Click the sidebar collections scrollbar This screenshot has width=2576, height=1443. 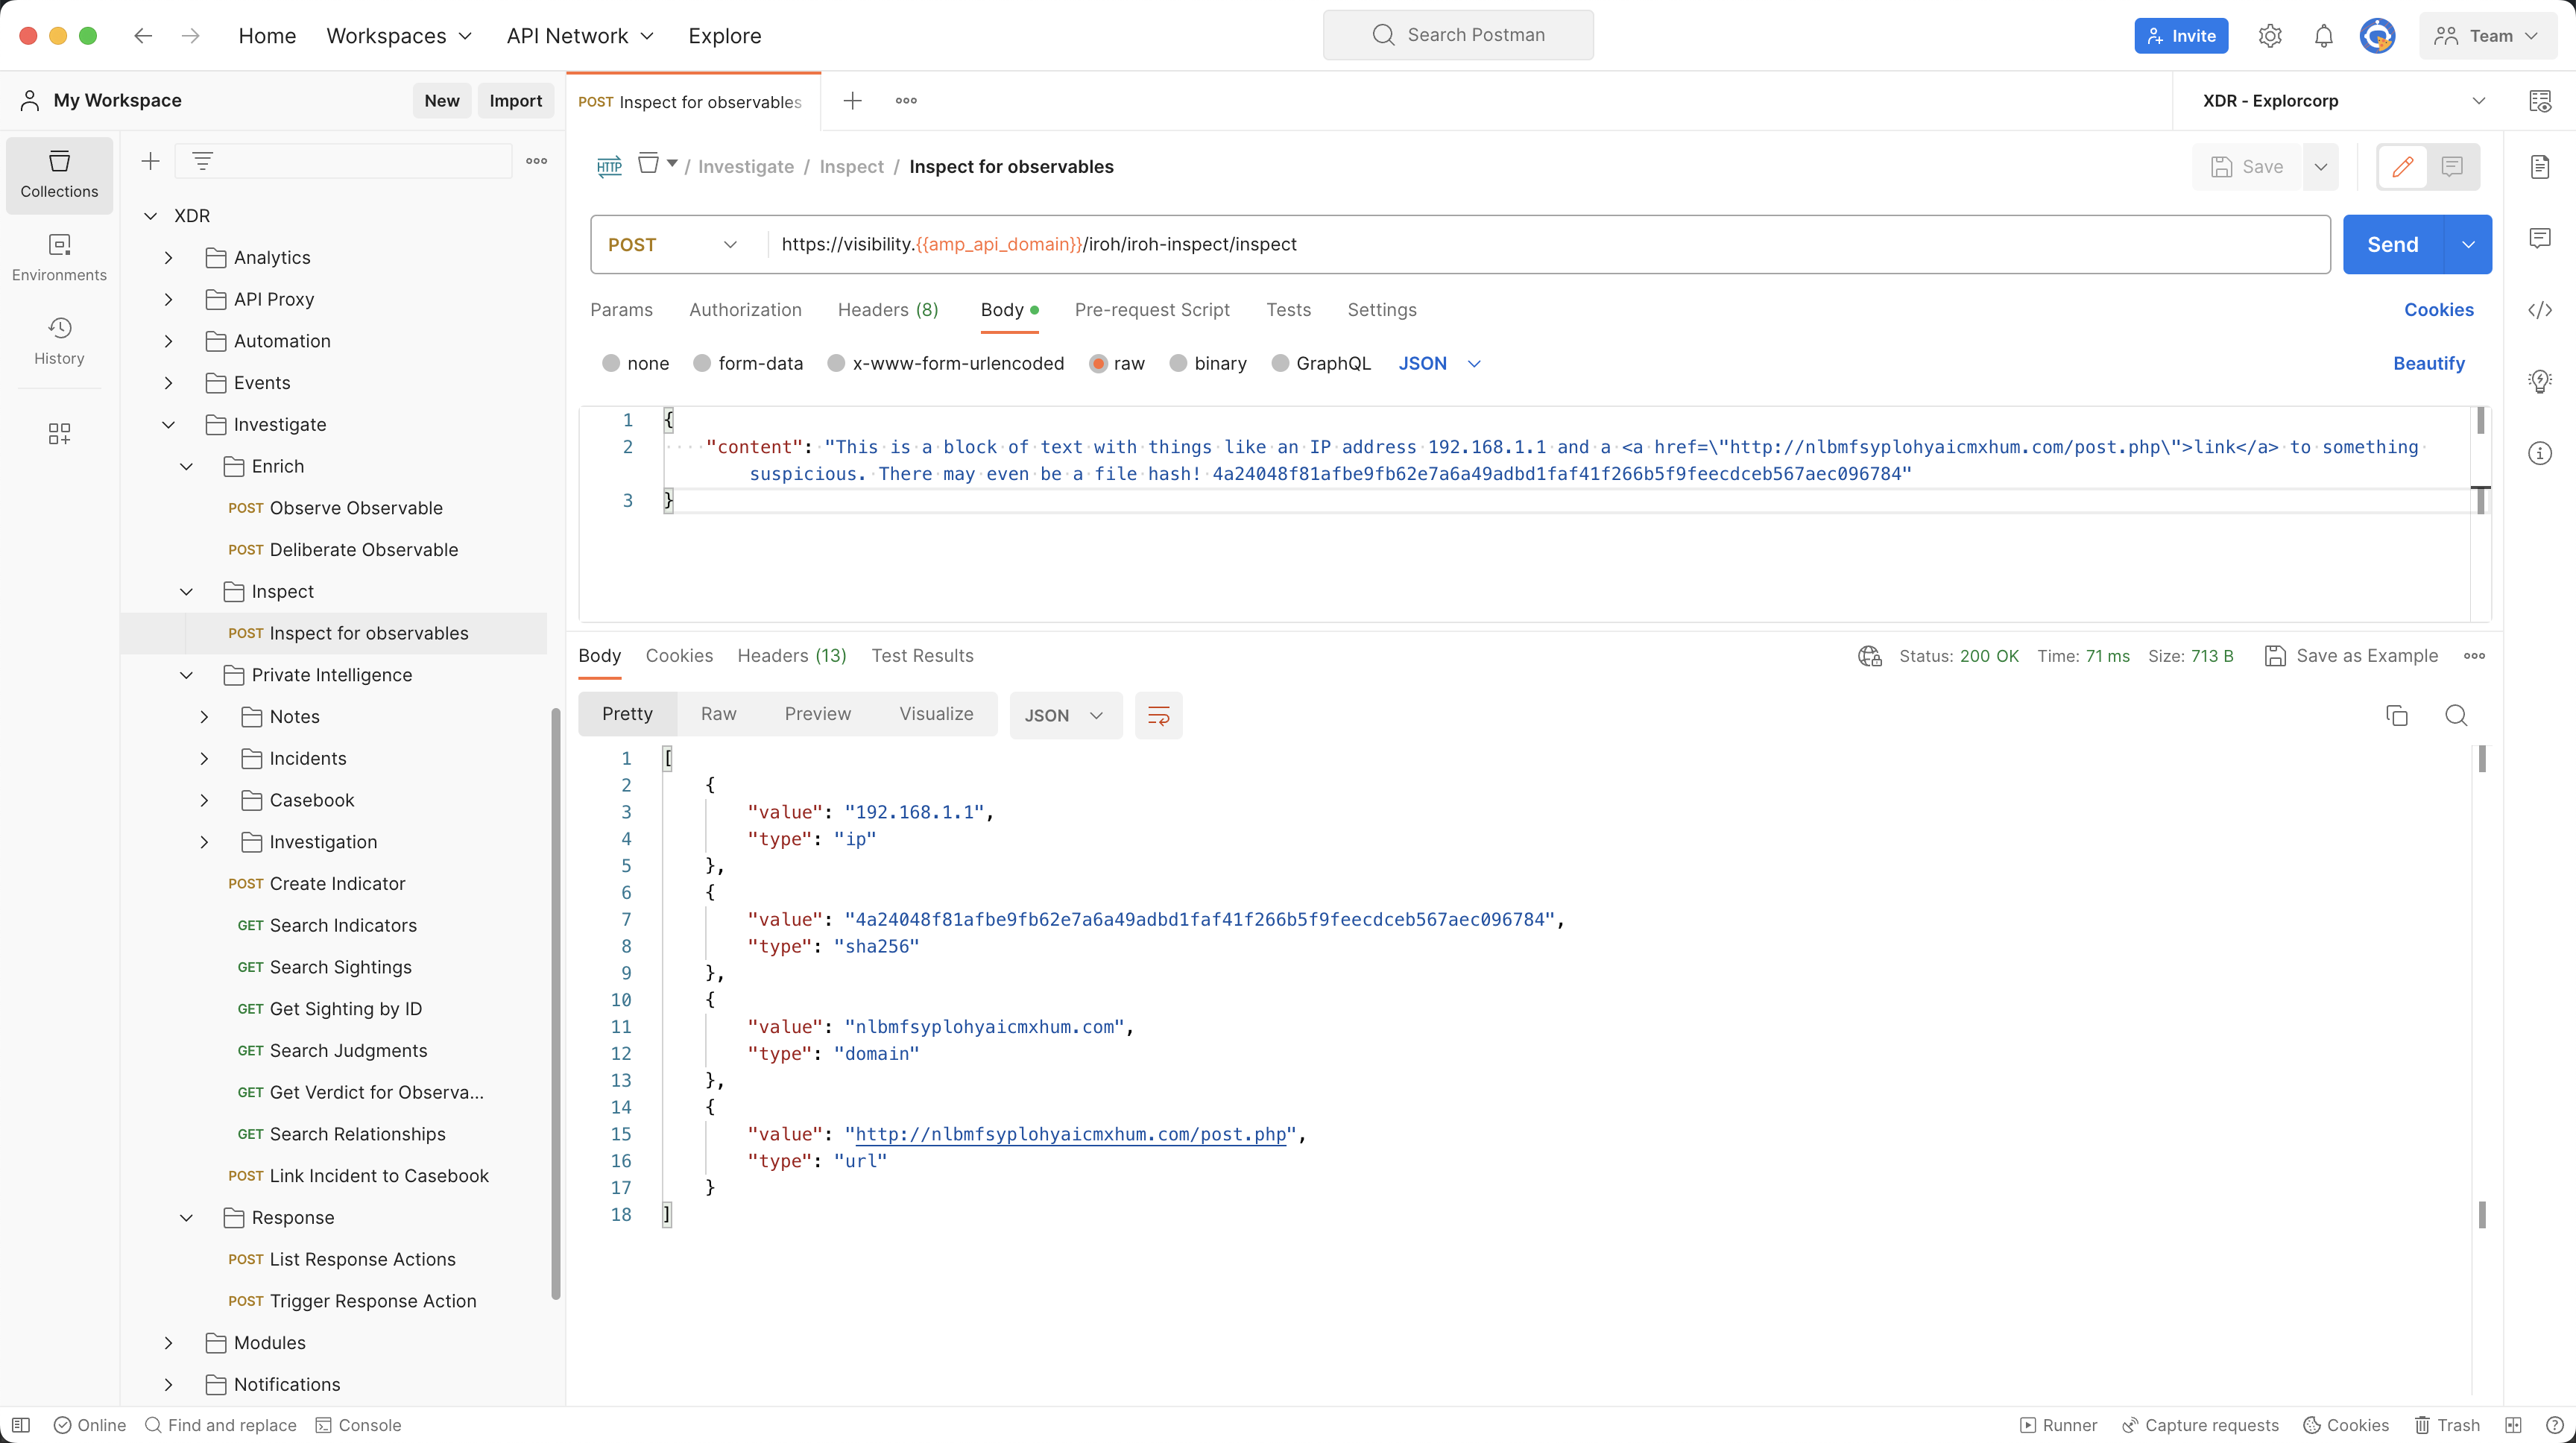556,1000
